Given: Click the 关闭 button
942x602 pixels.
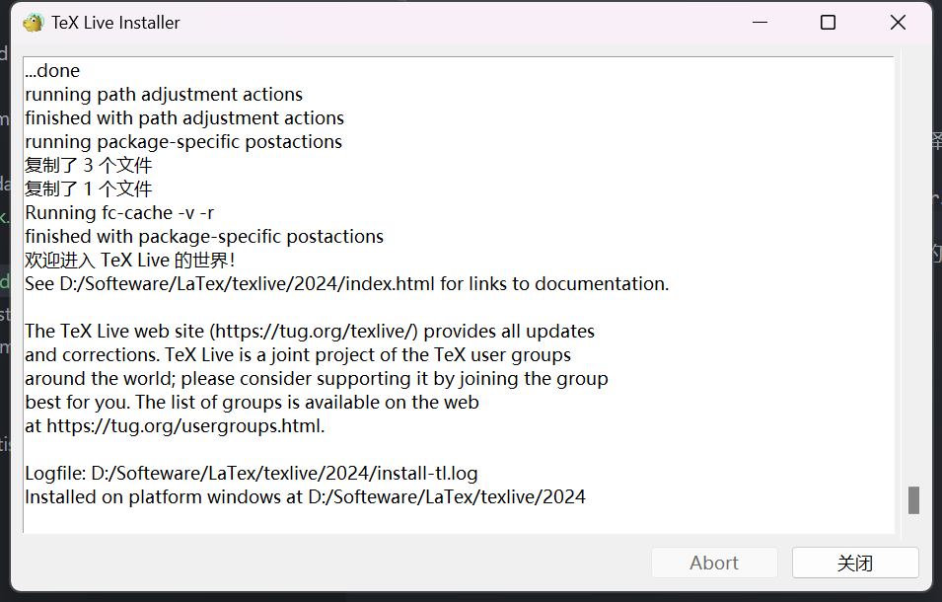Looking at the screenshot, I should [855, 563].
